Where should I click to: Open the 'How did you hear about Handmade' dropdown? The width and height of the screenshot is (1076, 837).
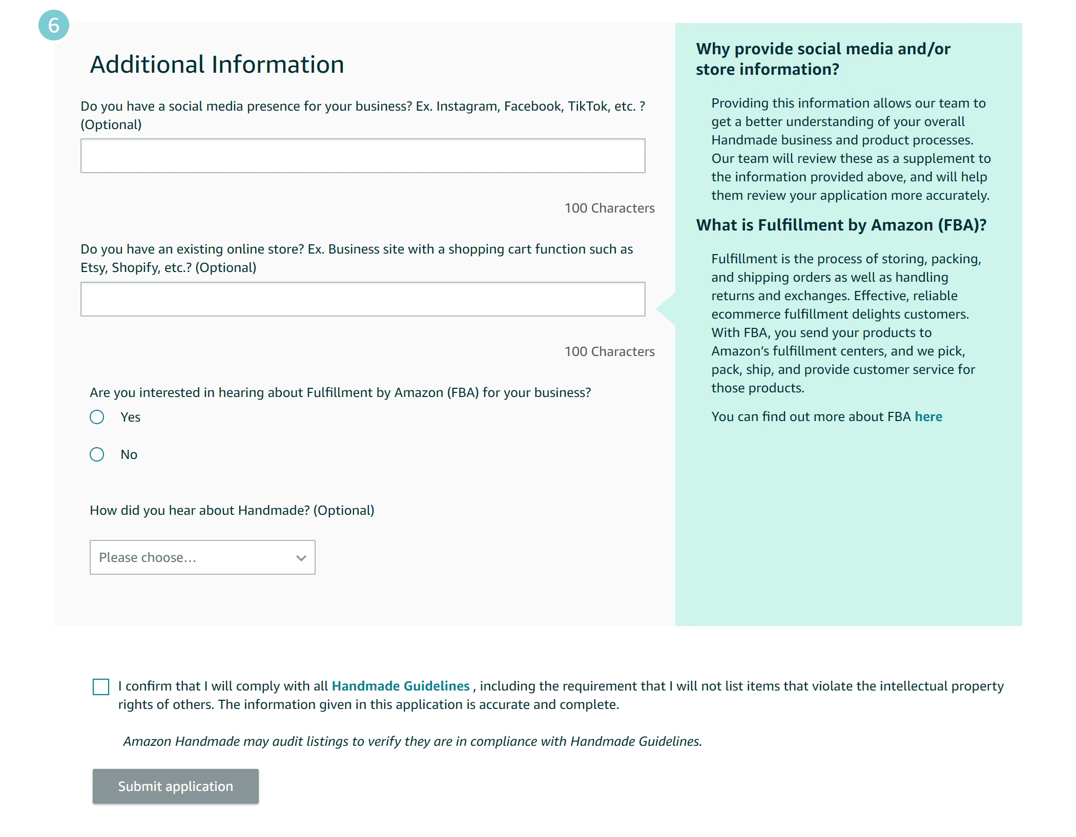click(x=202, y=557)
